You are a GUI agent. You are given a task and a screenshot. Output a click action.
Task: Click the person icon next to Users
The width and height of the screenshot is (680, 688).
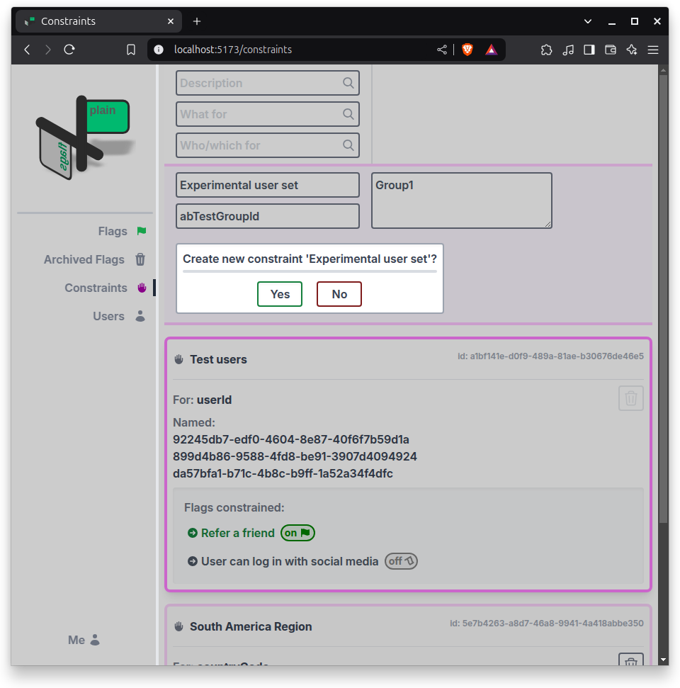(x=140, y=316)
